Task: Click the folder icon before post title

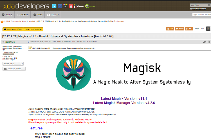Action: [x=30, y=47]
